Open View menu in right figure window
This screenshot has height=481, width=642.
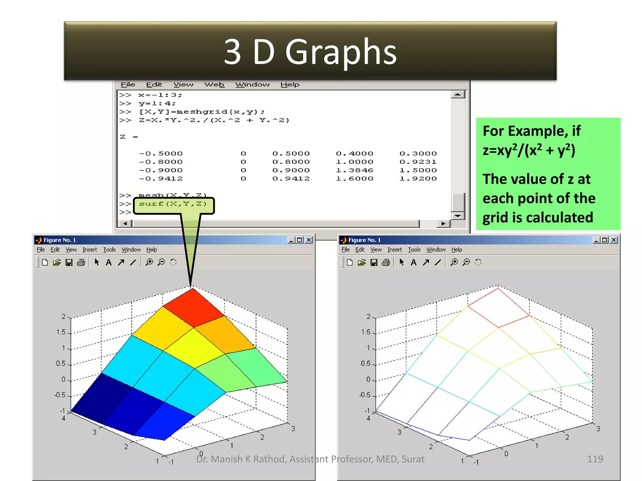click(376, 250)
